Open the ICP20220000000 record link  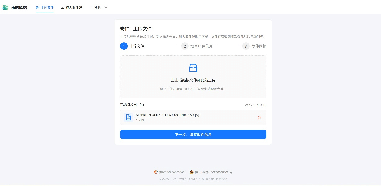click(172, 172)
